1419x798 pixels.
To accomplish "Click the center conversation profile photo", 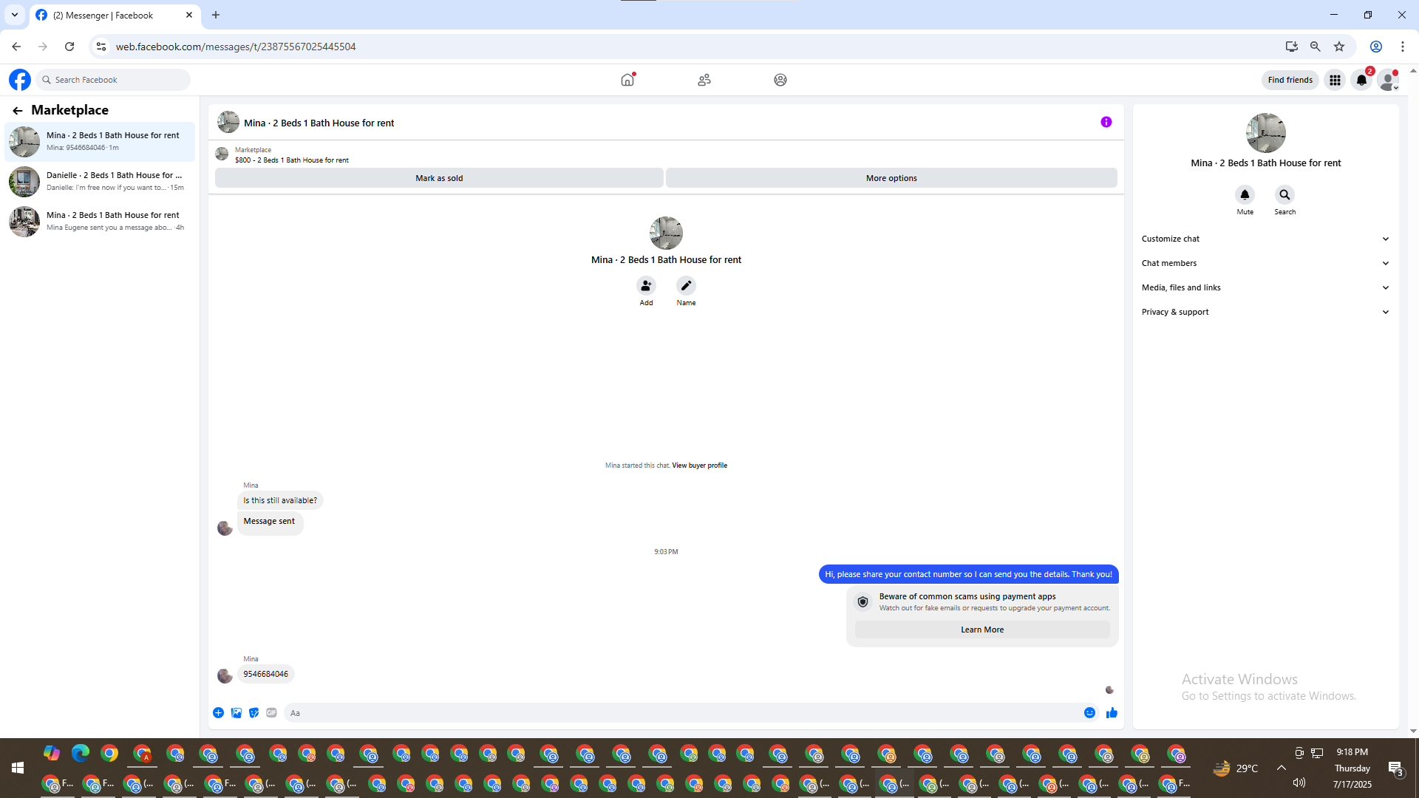I will click(666, 233).
